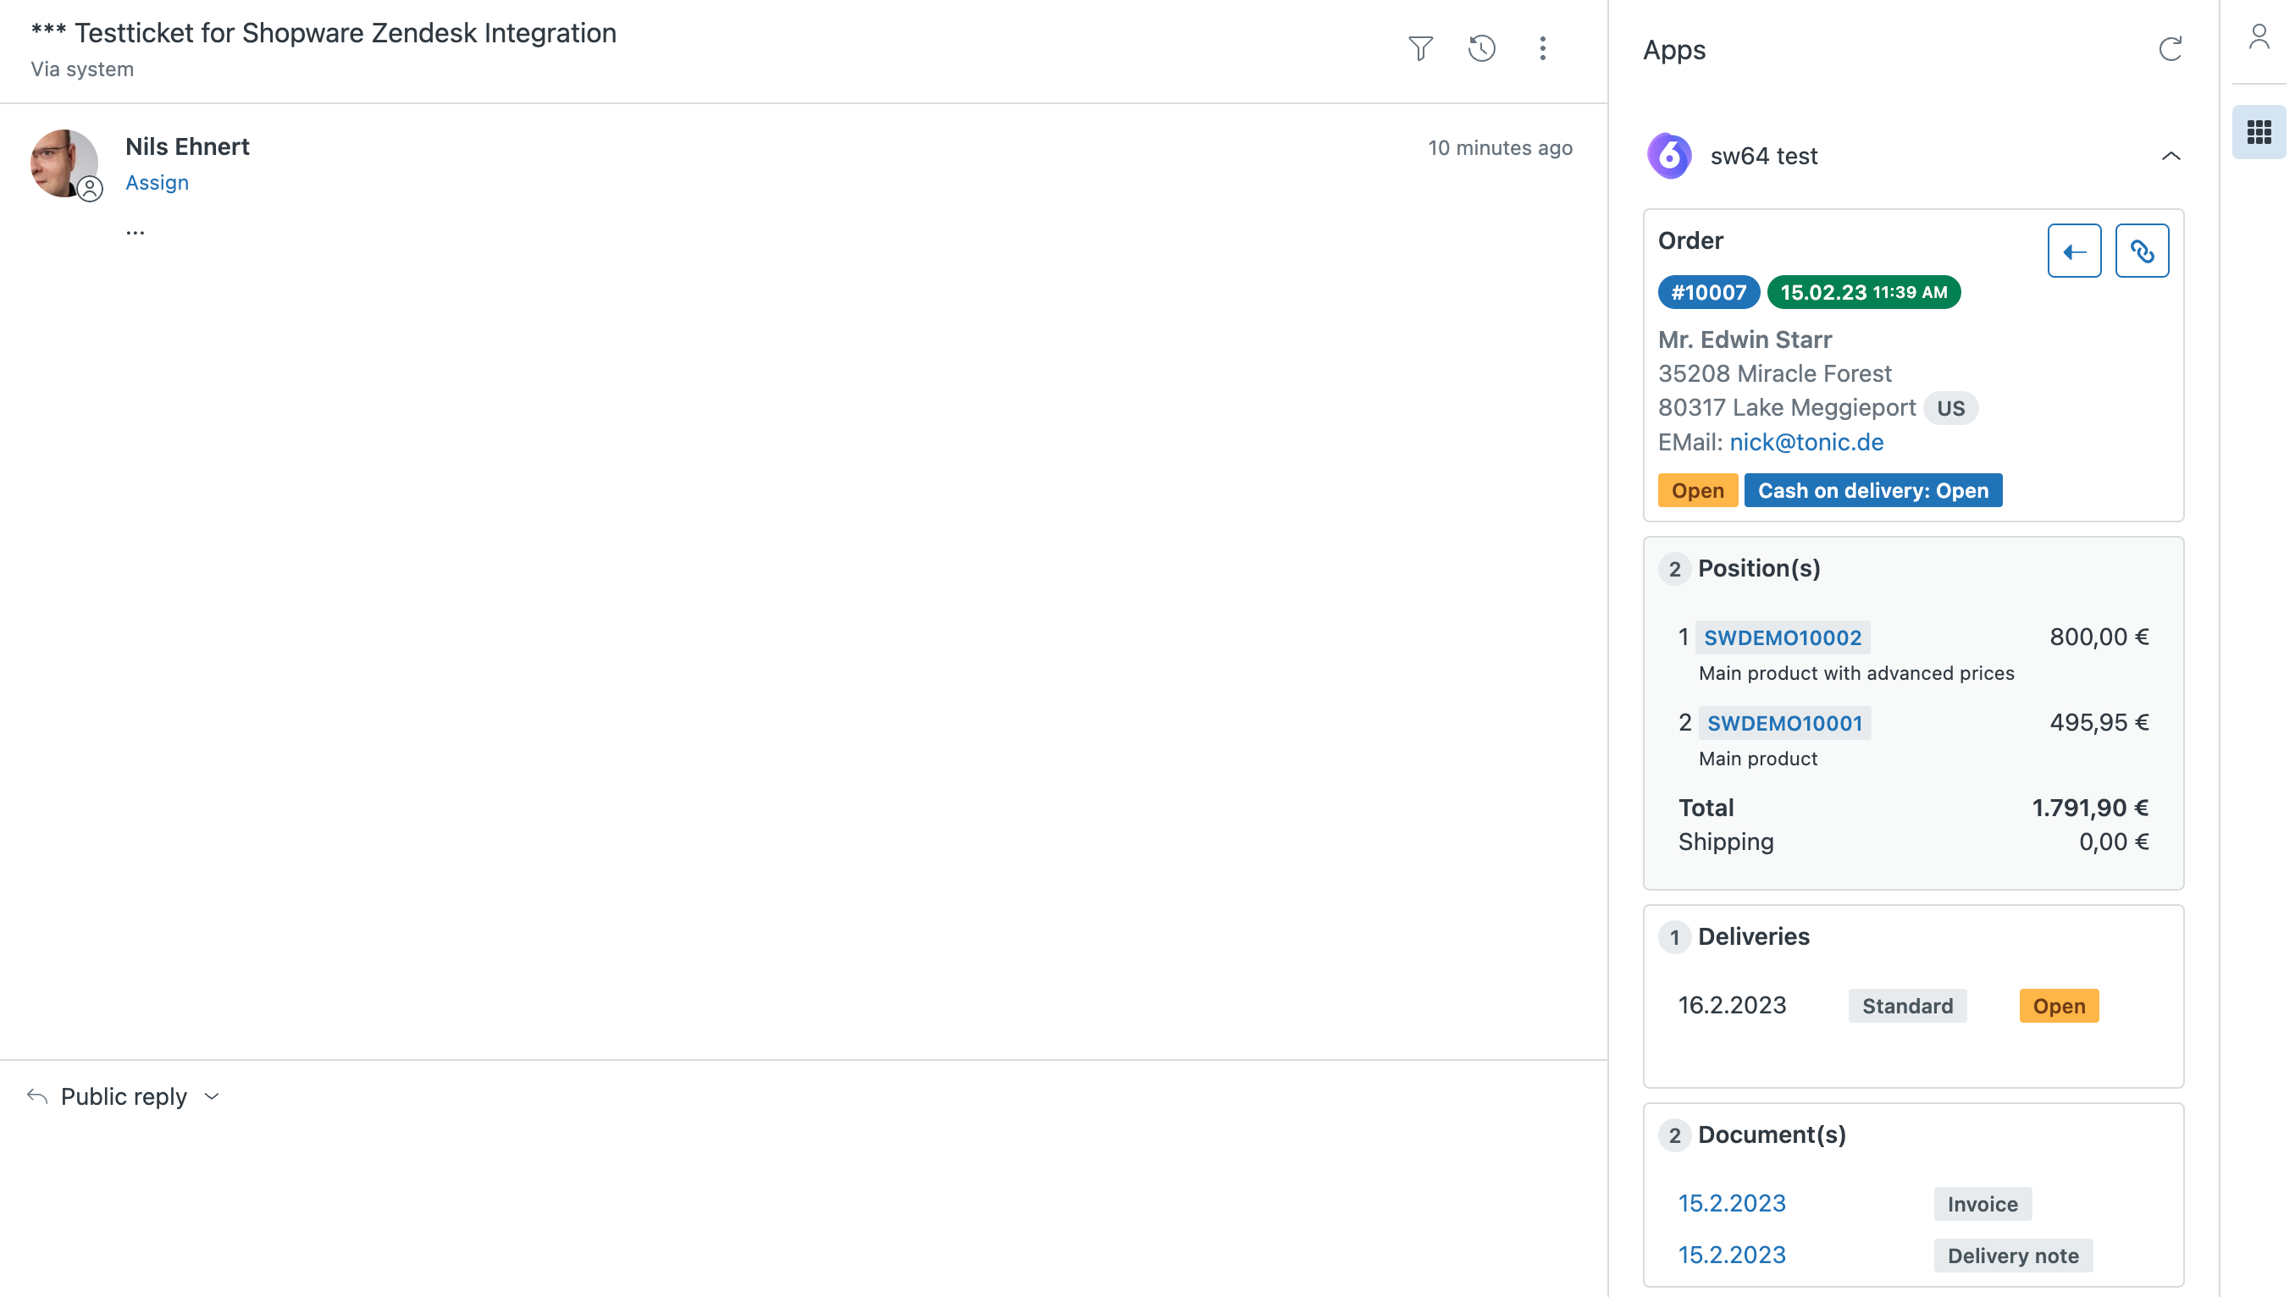Open product link SWDEMO10001
The image size is (2295, 1297).
coord(1783,723)
